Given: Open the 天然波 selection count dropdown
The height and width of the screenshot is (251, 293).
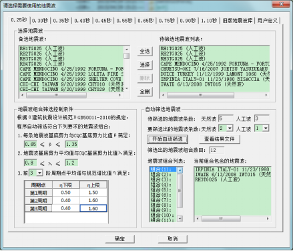Looking at the screenshot, I should click(230, 128).
